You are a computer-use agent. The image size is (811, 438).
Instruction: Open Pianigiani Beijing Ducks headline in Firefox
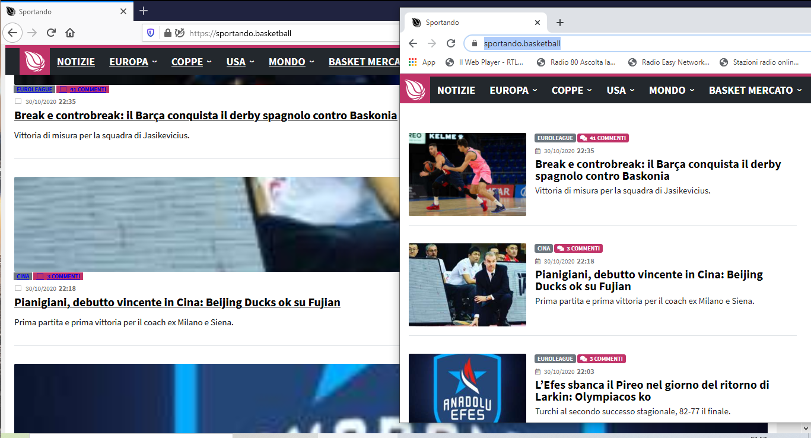pyautogui.click(x=177, y=303)
